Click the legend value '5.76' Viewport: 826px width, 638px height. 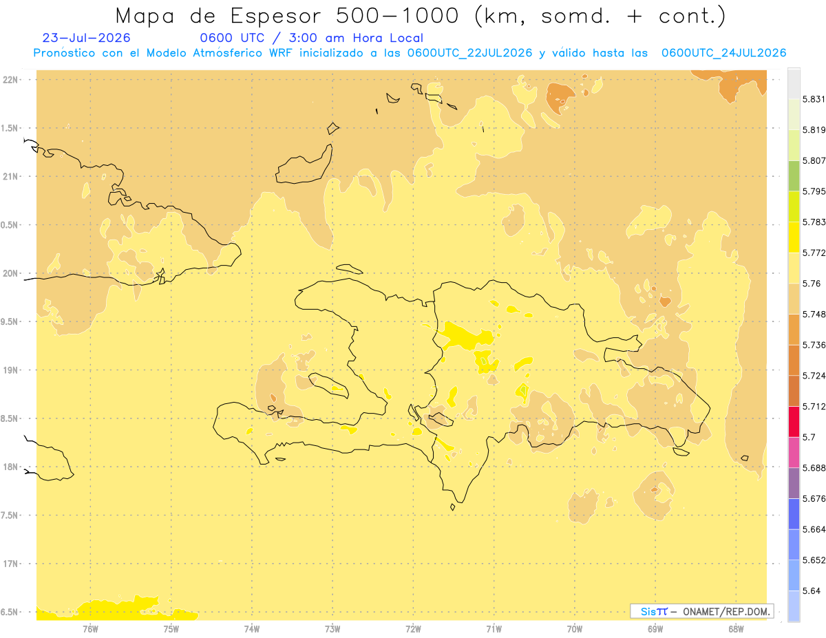coord(812,284)
